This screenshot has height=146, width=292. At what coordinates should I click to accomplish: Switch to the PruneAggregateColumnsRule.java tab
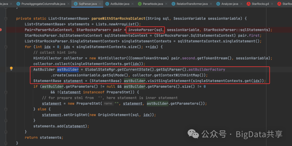click(43, 4)
